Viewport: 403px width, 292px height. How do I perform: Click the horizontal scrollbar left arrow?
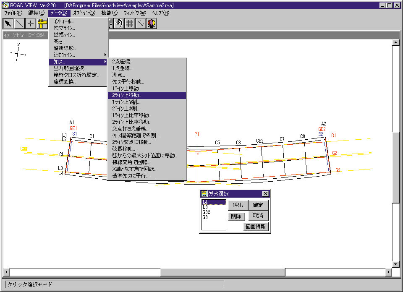click(x=7, y=272)
